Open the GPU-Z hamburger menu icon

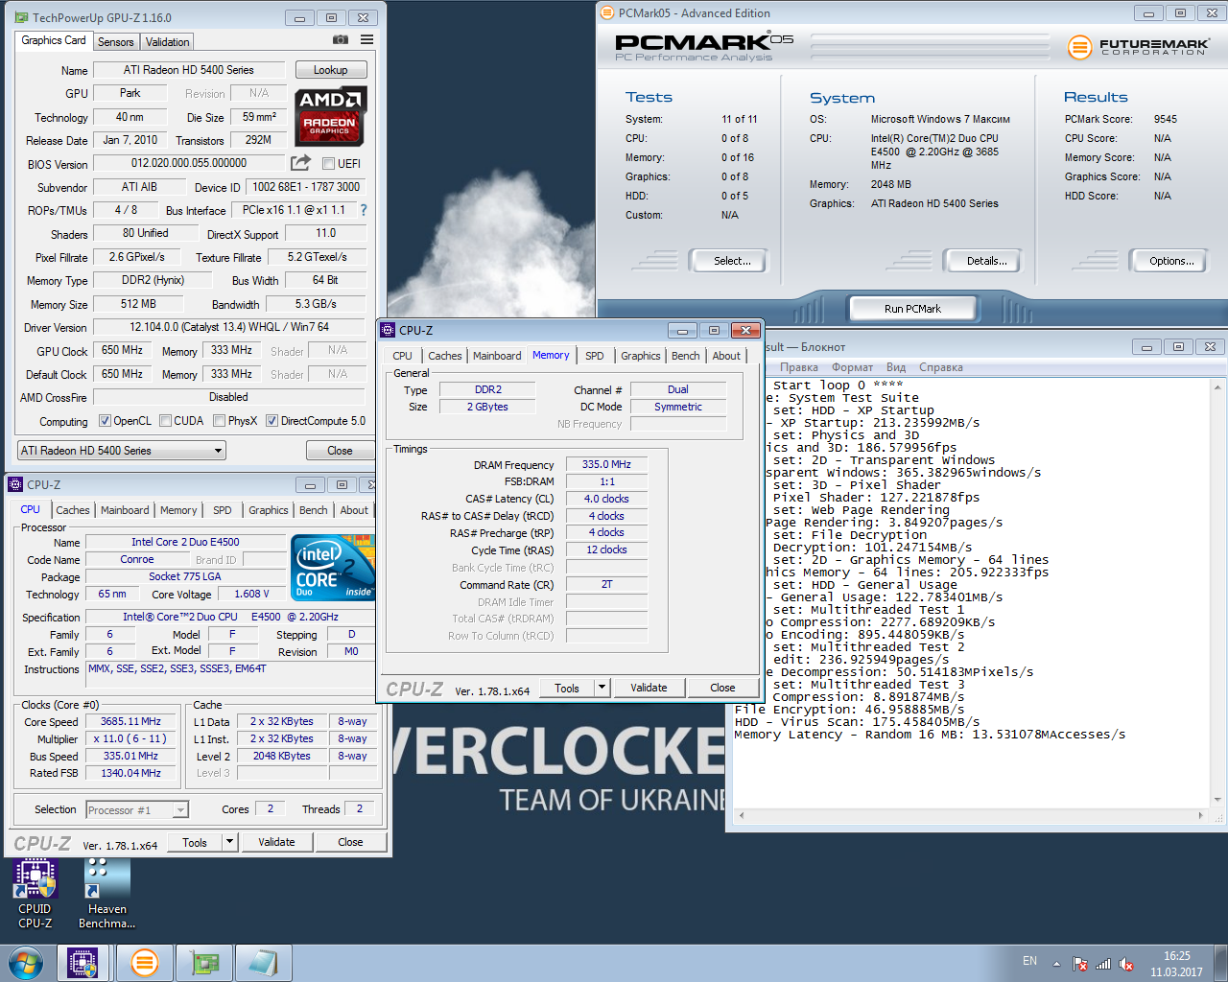click(x=366, y=40)
